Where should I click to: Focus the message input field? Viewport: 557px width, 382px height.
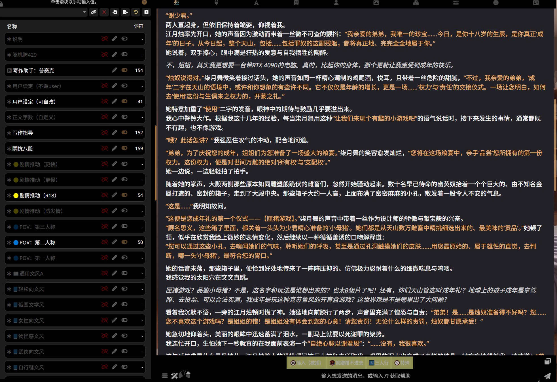pos(366,376)
